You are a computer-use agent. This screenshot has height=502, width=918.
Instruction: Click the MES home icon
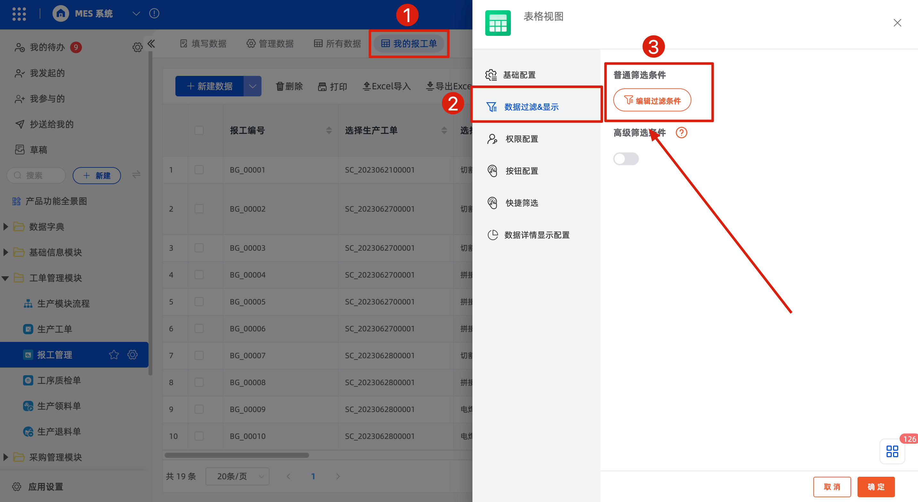[60, 14]
